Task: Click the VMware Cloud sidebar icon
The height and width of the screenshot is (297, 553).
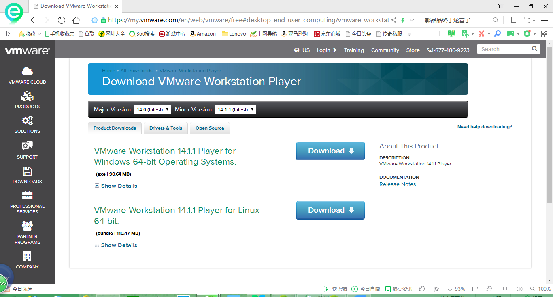Action: (27, 71)
